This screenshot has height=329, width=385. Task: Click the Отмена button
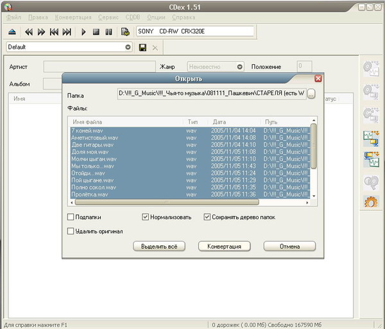point(289,246)
